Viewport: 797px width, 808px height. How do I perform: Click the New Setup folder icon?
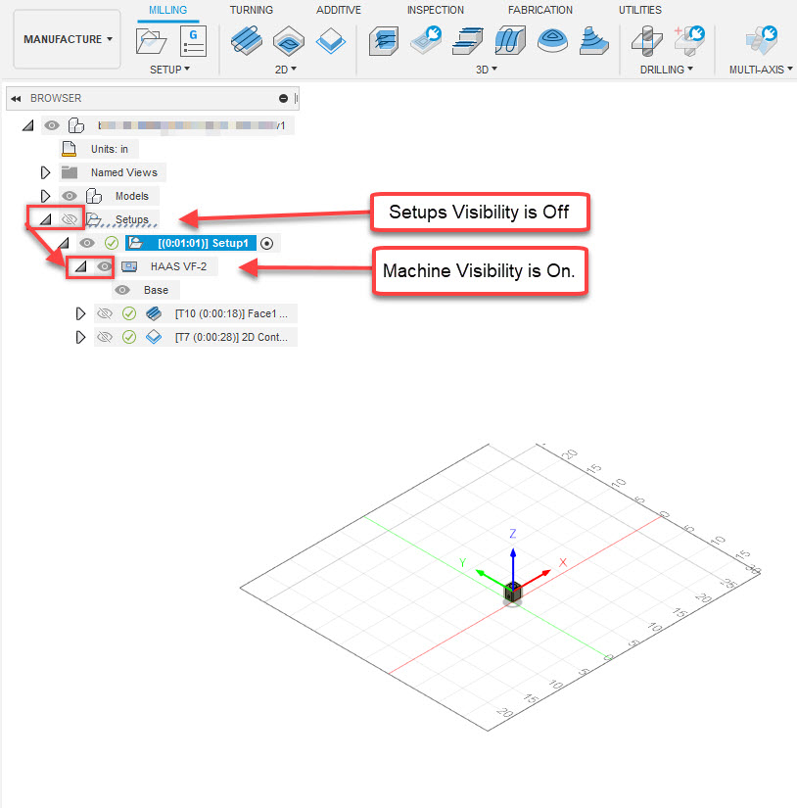pyautogui.click(x=150, y=41)
